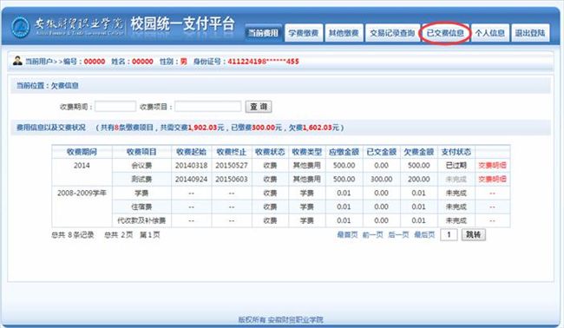Click the 跳转 jump button
Viewport: 564px width, 328px height.
[474, 235]
